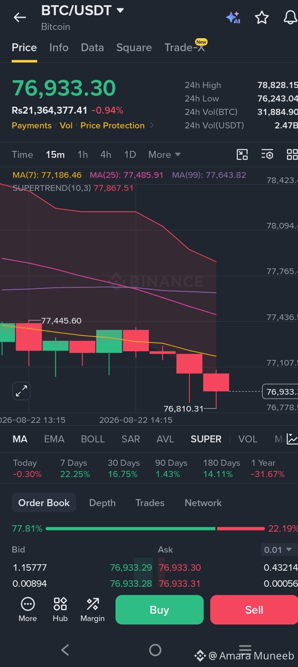Select the Order Book tab
This screenshot has width=298, height=667.
click(x=44, y=503)
